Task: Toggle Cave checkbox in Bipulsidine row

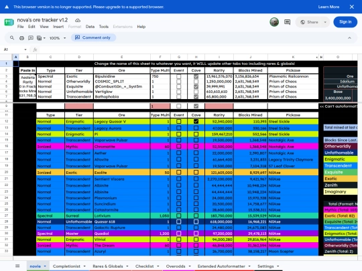Action: click(x=196, y=76)
